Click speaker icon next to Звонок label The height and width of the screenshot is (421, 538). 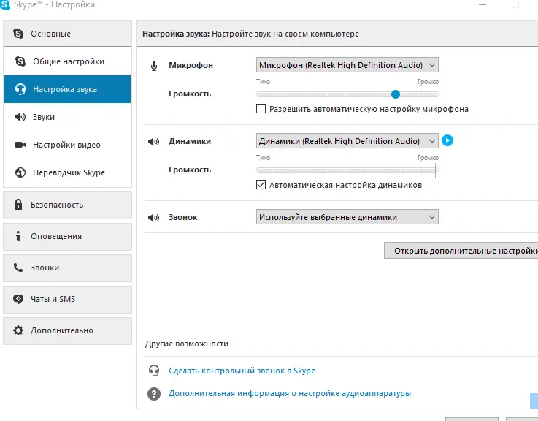click(153, 218)
